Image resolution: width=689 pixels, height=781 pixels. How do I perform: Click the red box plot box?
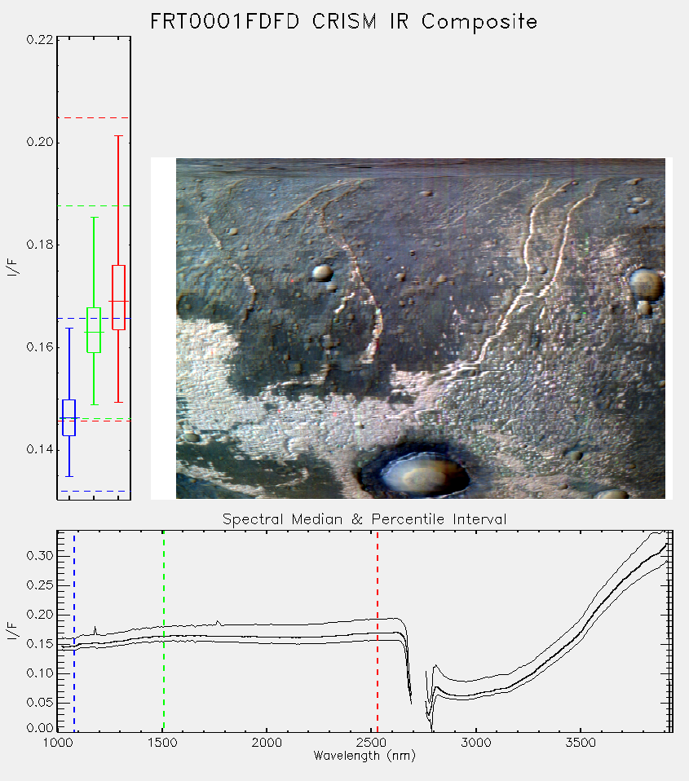[118, 298]
